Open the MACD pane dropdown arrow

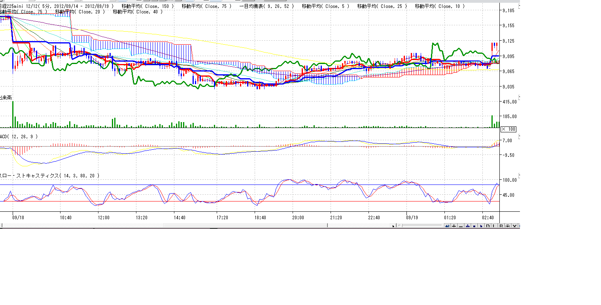coord(520,136)
